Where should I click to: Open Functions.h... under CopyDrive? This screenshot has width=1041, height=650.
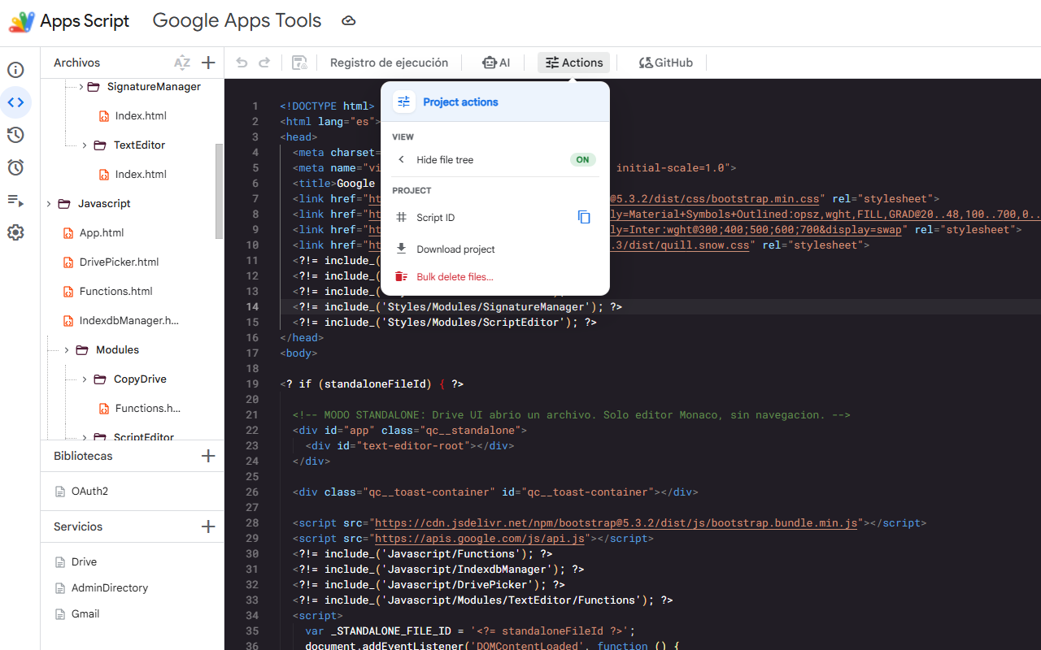click(x=147, y=409)
